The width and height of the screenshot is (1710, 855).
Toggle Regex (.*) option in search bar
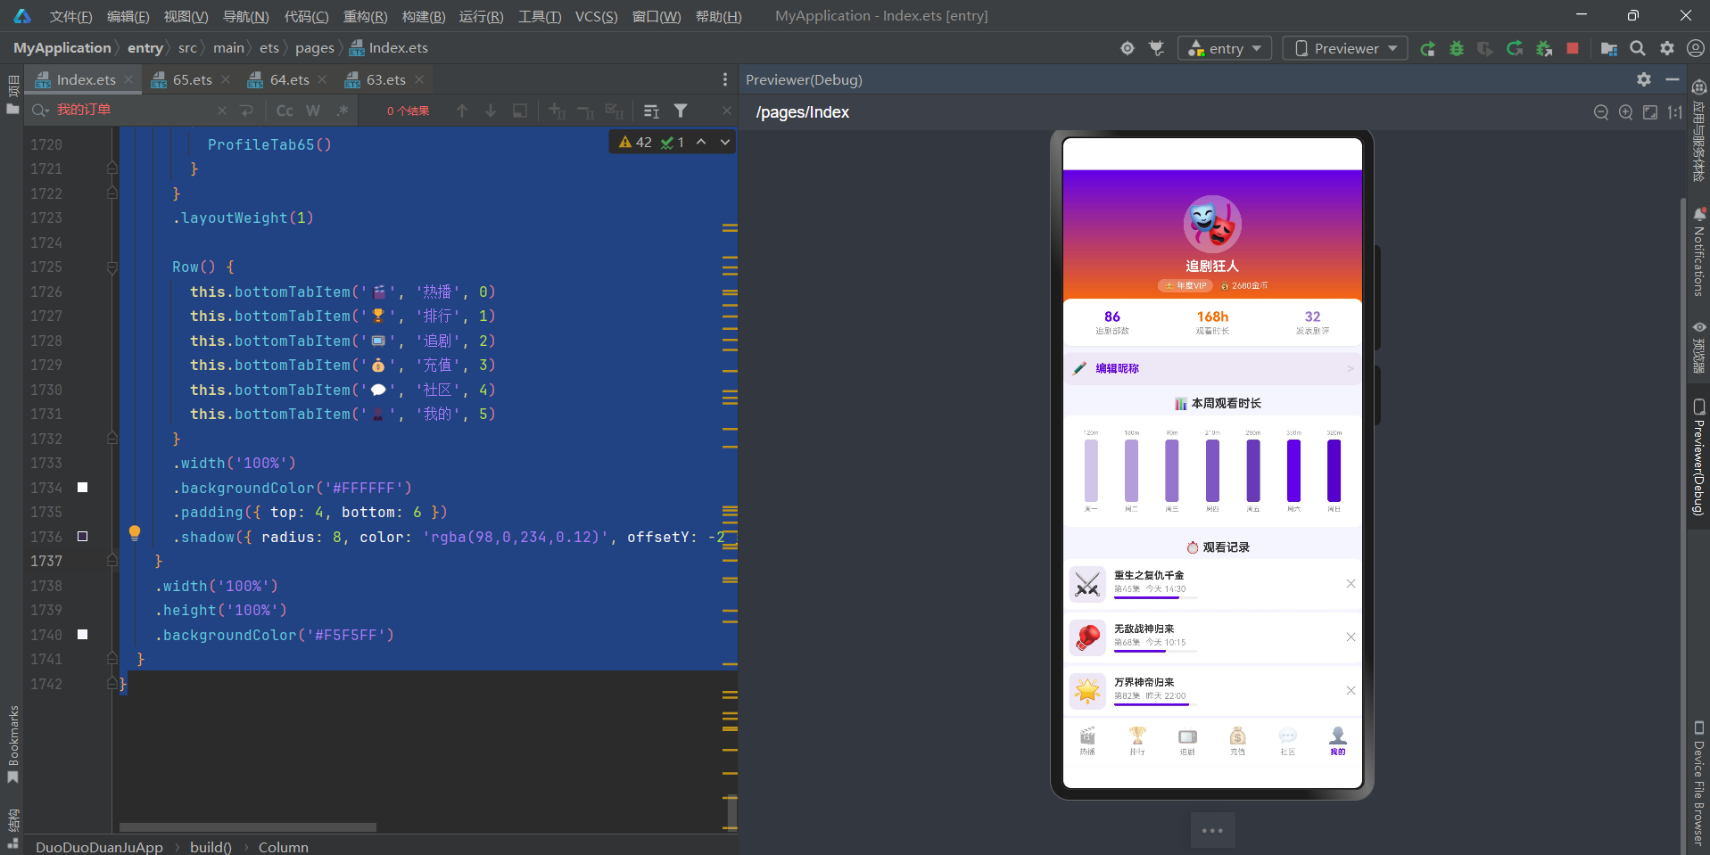(x=343, y=111)
